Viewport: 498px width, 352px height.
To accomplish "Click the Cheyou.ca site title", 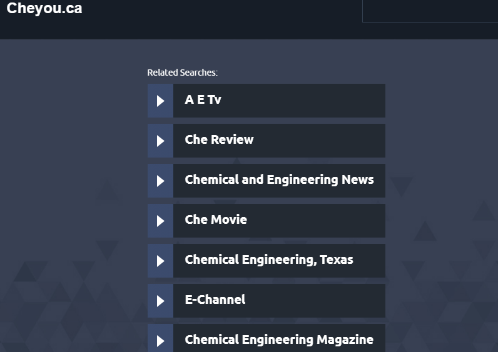I will coord(44,9).
